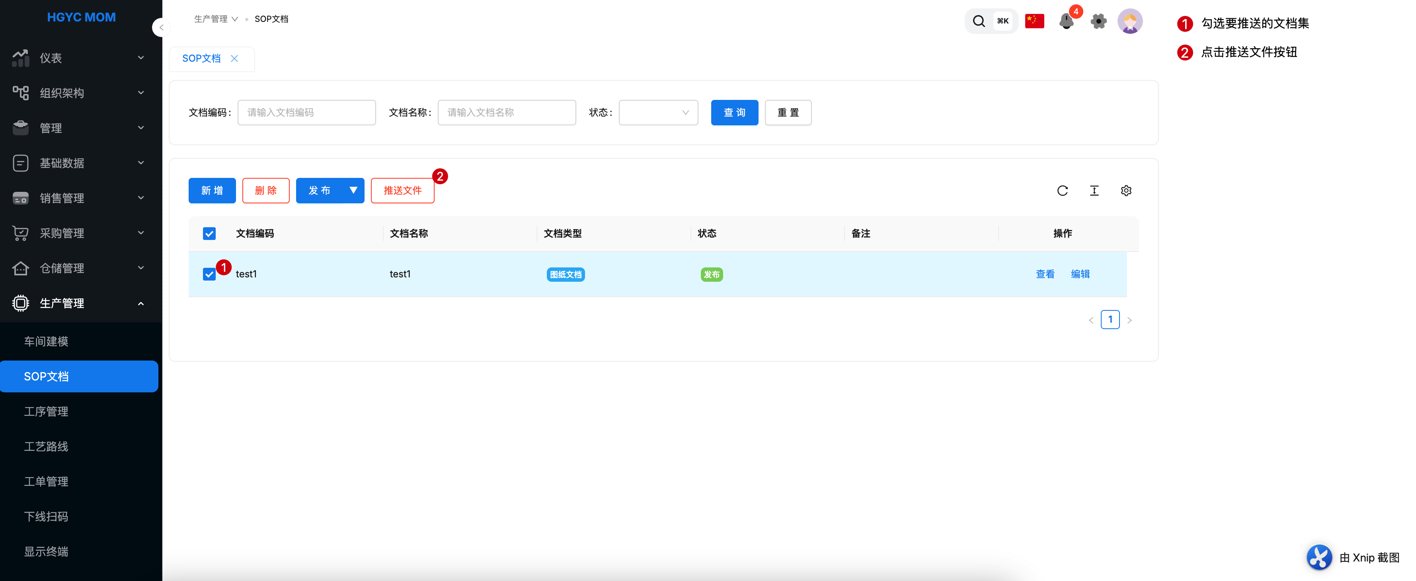Open the 状态 status dropdown
The width and height of the screenshot is (1416, 581).
click(x=658, y=112)
